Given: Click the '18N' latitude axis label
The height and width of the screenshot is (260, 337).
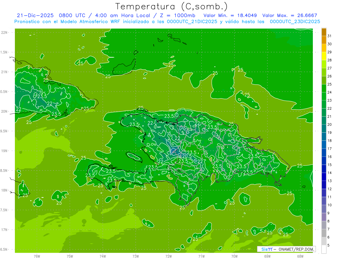Looking at the screenshot, I should (4, 190).
